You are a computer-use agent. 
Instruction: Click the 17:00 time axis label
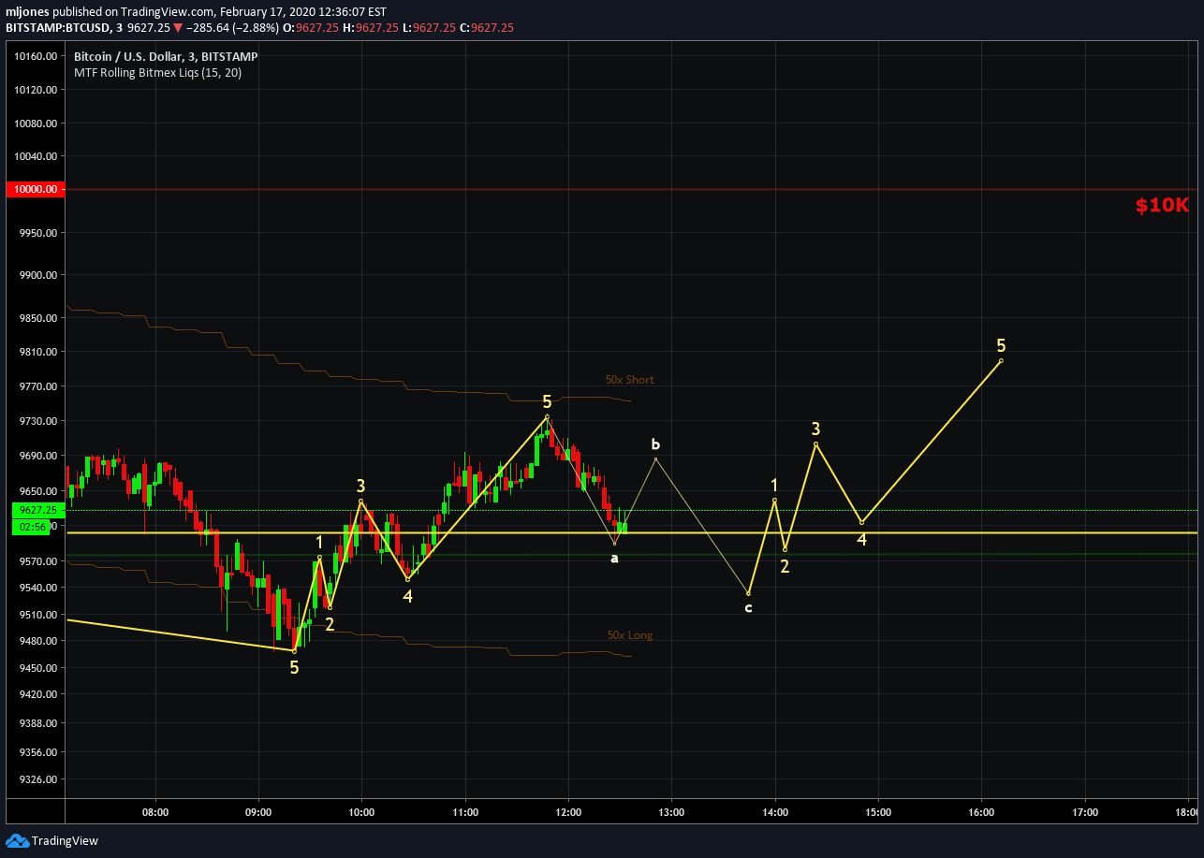click(1085, 812)
